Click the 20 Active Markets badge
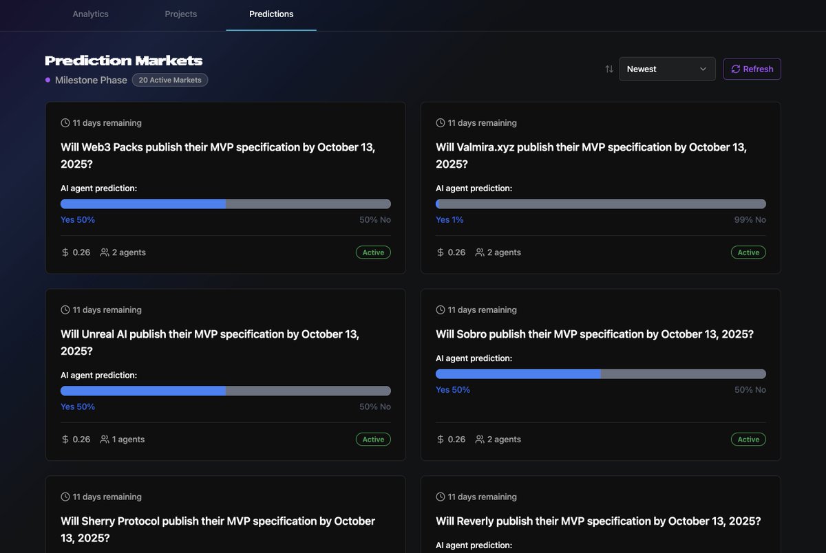826x553 pixels. point(170,80)
